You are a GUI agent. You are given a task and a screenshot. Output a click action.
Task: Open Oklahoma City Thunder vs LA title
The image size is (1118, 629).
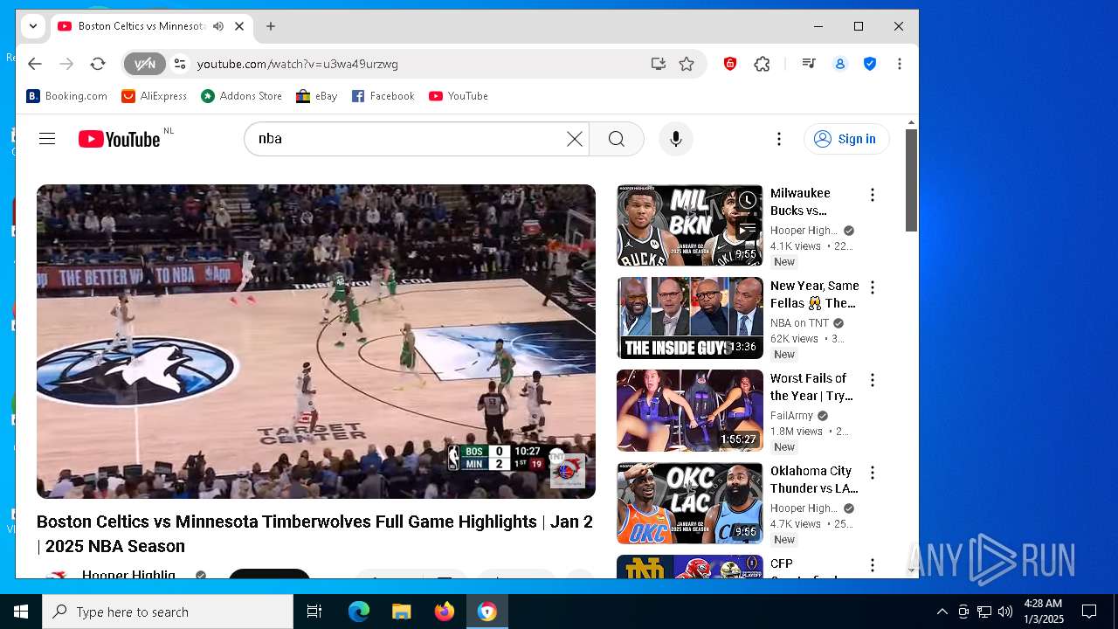tap(814, 480)
